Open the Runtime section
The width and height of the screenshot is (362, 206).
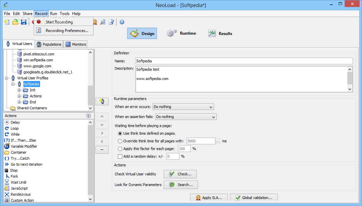[181, 33]
